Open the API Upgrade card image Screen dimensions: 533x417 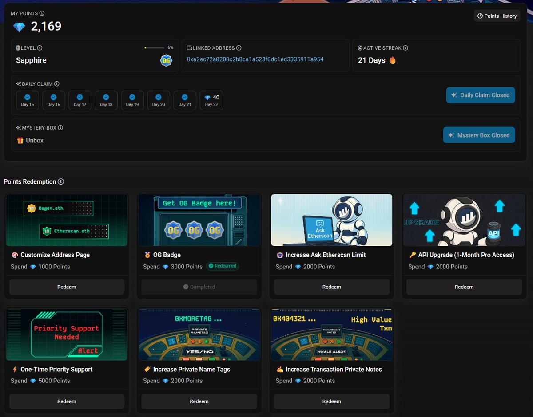(x=464, y=220)
